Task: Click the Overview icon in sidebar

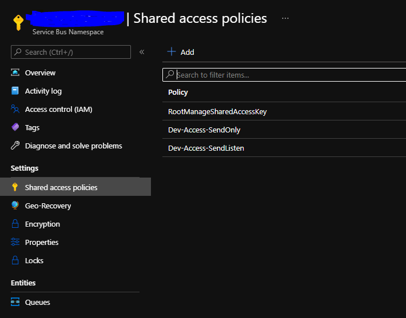Action: click(15, 73)
